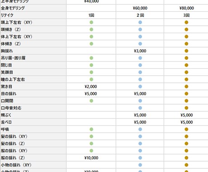Click the 服の揺れ（Z） row label
This screenshot has width=208, height=172.
coord(13,158)
